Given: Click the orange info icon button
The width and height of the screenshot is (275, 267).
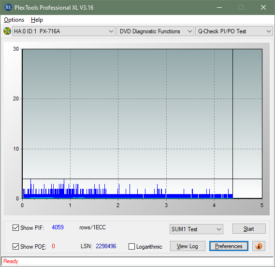Looking at the screenshot, I should (259, 246).
